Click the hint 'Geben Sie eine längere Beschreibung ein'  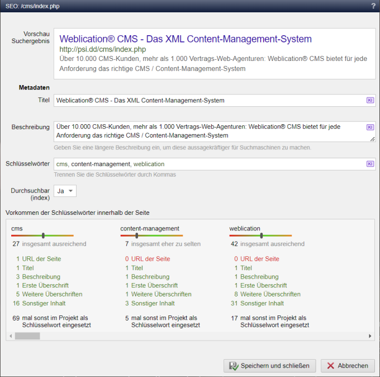point(183,148)
